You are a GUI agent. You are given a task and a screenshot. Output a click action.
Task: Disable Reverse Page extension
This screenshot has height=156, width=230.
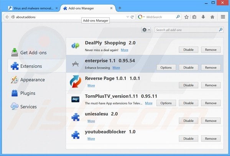point(189,85)
